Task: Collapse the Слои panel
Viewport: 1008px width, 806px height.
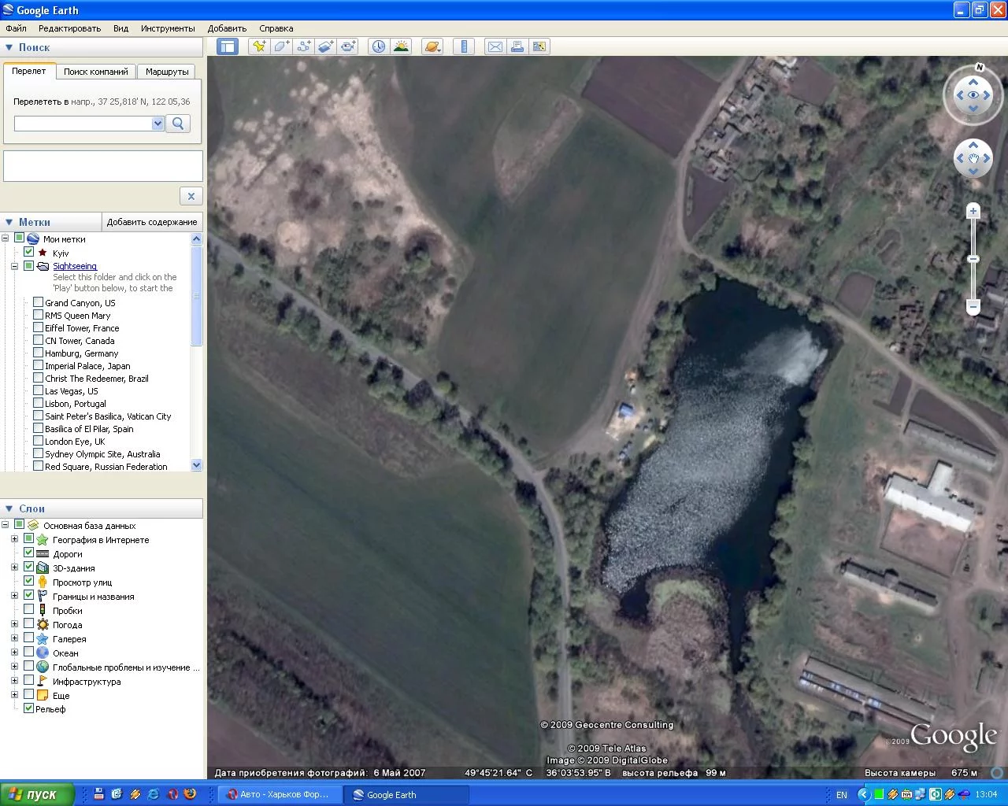Action: point(9,508)
